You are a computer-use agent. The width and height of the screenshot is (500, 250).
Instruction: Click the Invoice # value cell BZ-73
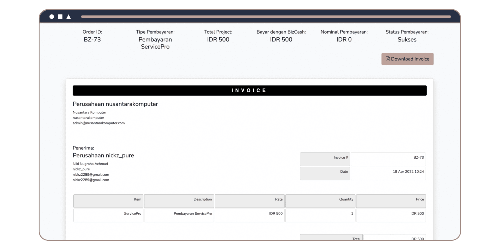click(x=388, y=159)
